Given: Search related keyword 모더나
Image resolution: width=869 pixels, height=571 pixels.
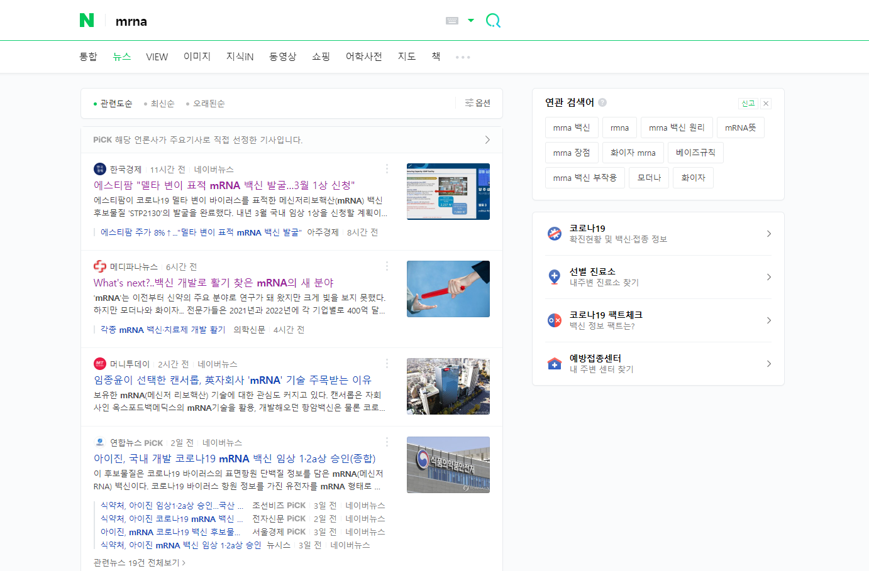Looking at the screenshot, I should pyautogui.click(x=649, y=178).
